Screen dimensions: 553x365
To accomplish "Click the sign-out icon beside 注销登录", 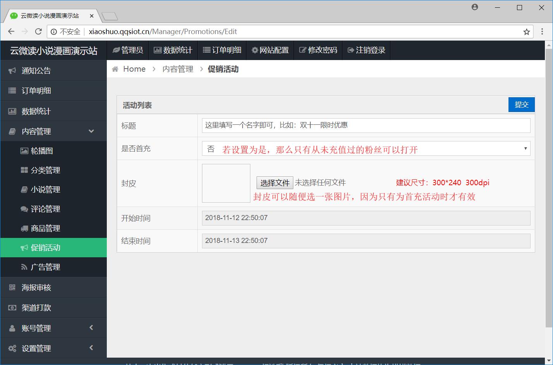I will pyautogui.click(x=351, y=50).
